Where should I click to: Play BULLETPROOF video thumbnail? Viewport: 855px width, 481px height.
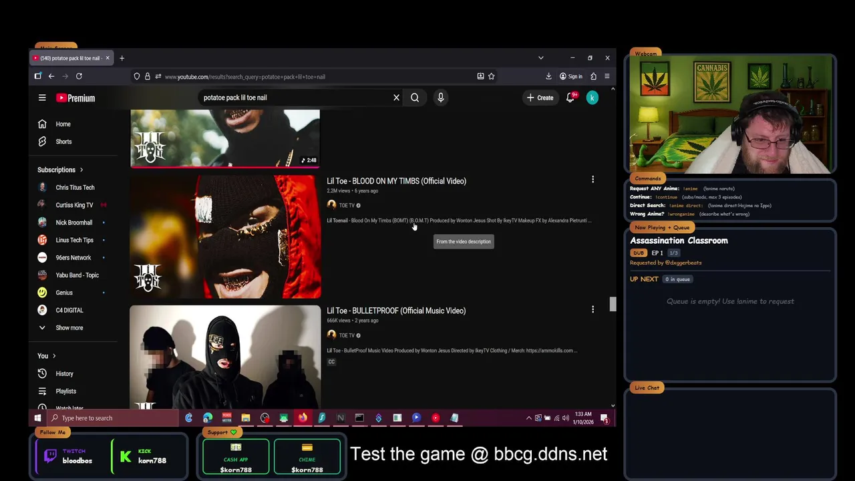[225, 357]
